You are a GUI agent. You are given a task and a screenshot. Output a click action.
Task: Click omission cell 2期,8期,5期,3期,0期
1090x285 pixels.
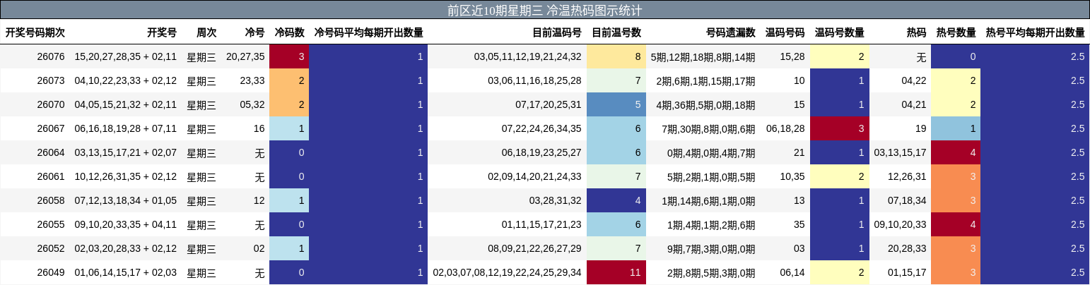point(711,272)
